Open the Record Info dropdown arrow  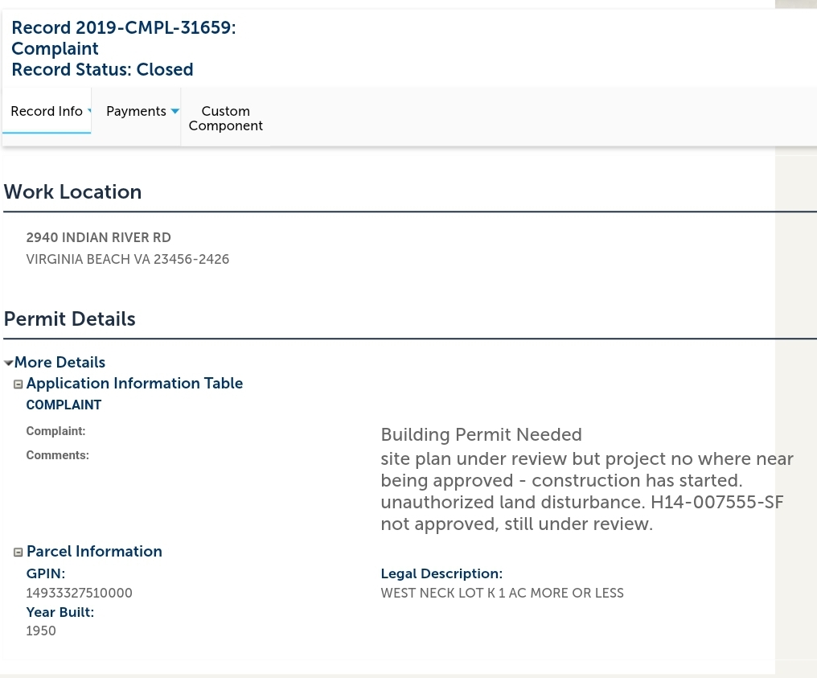click(x=89, y=111)
